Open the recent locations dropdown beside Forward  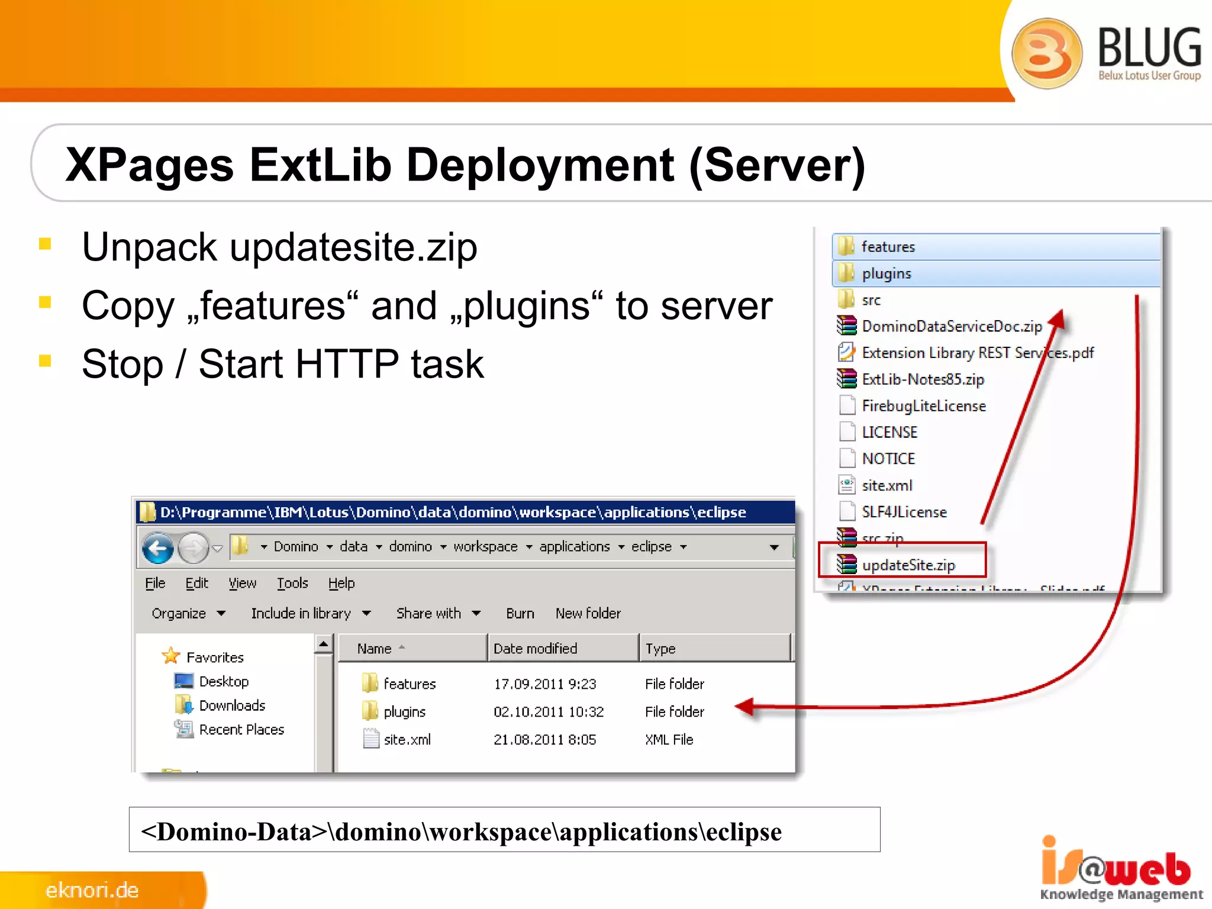(x=218, y=548)
